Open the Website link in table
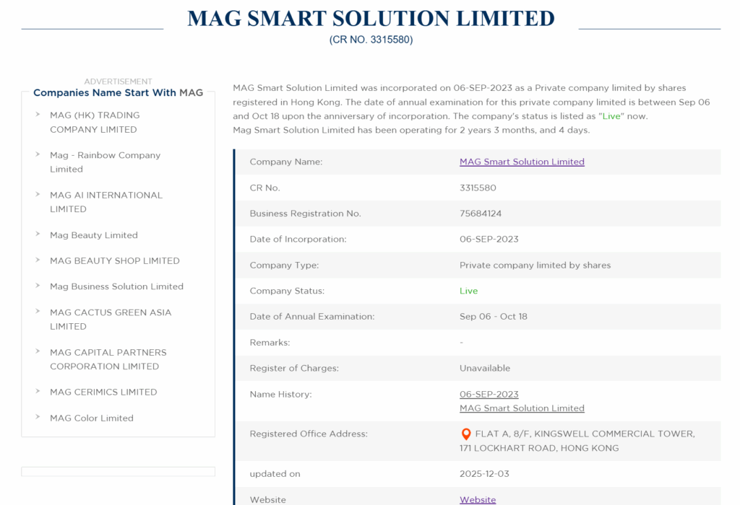This screenshot has width=740, height=505. click(478, 500)
